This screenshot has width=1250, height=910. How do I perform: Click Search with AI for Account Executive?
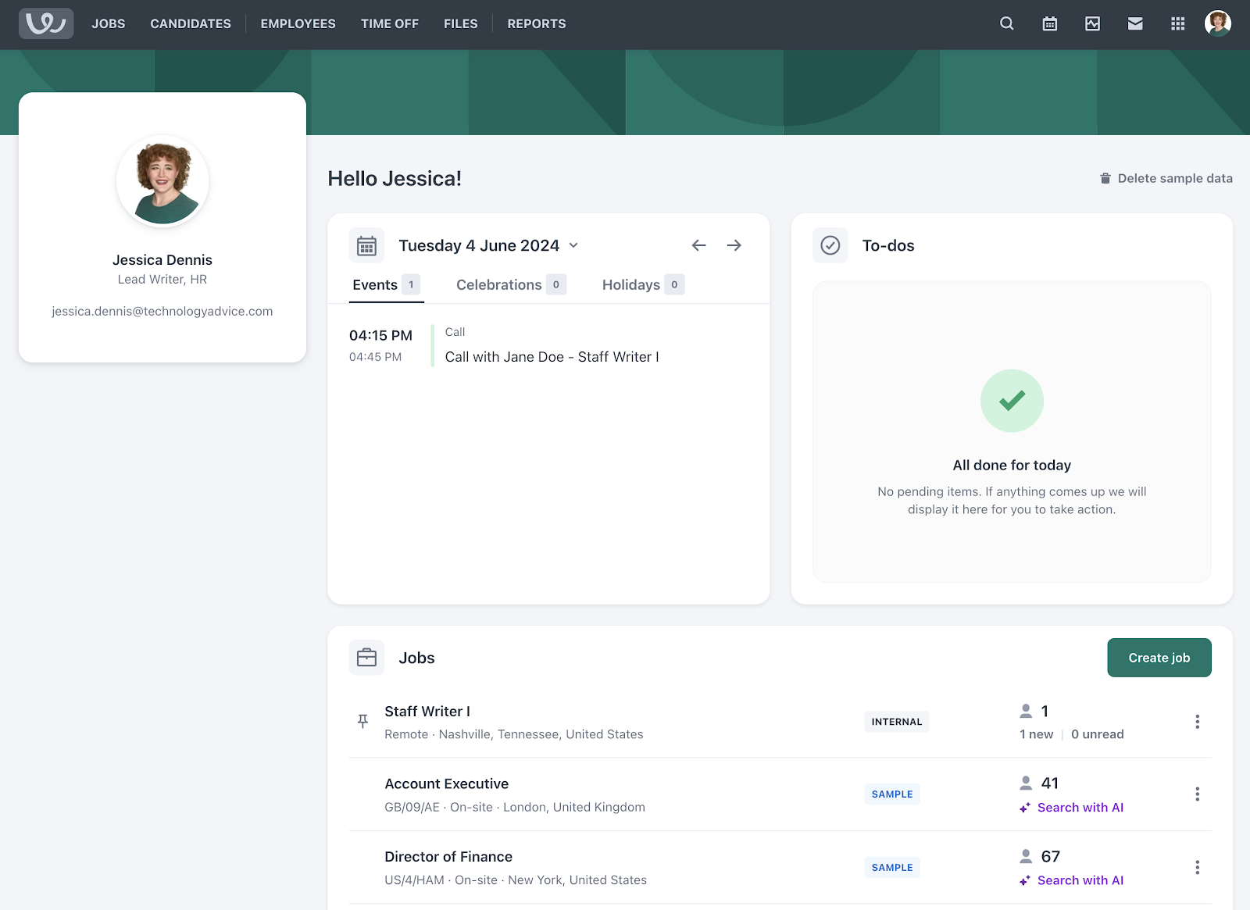click(1072, 808)
